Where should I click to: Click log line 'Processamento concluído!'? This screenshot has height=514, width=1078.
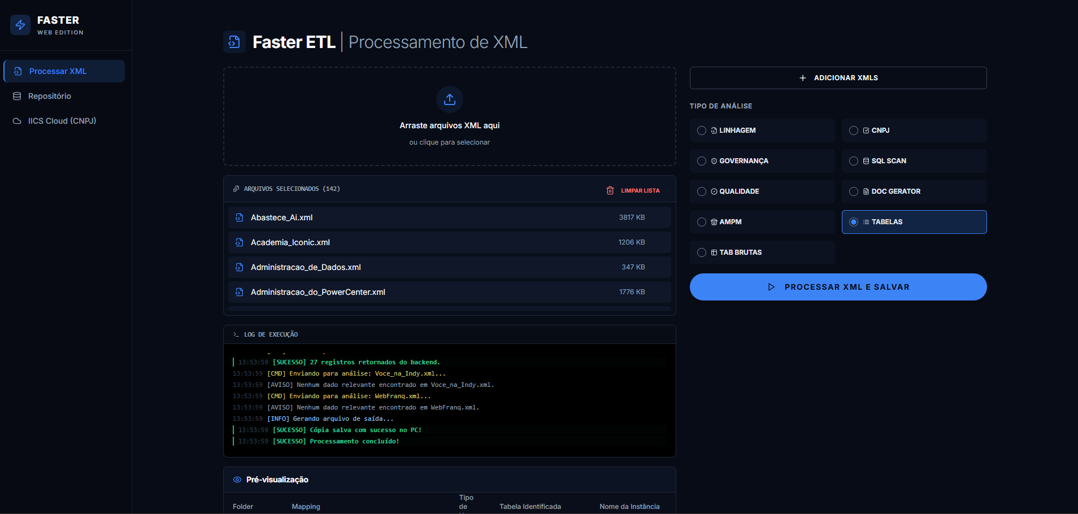[x=450, y=441]
